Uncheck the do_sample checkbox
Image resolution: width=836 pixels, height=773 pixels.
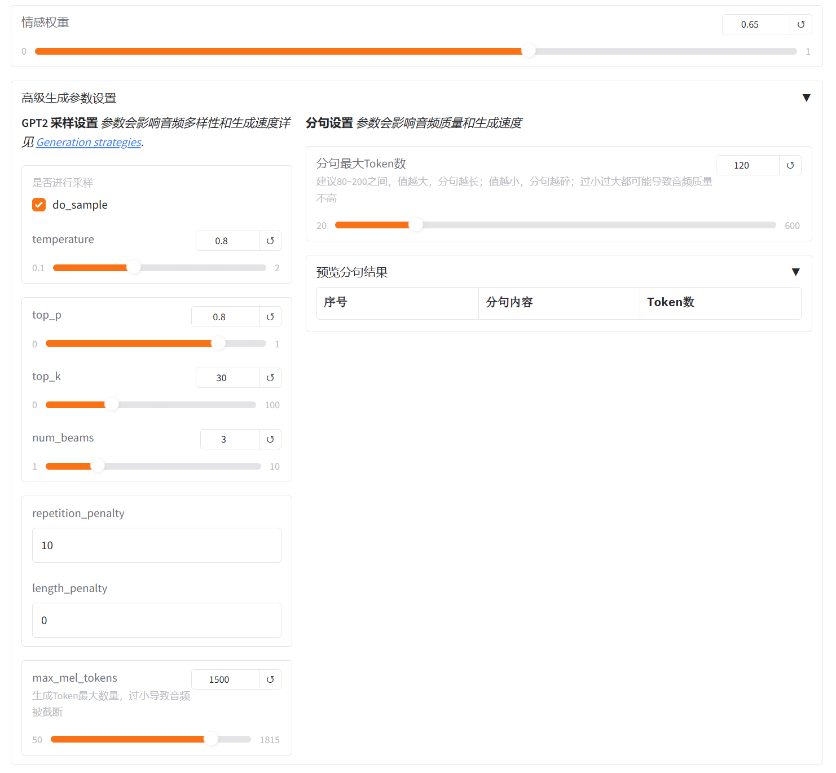[x=39, y=205]
